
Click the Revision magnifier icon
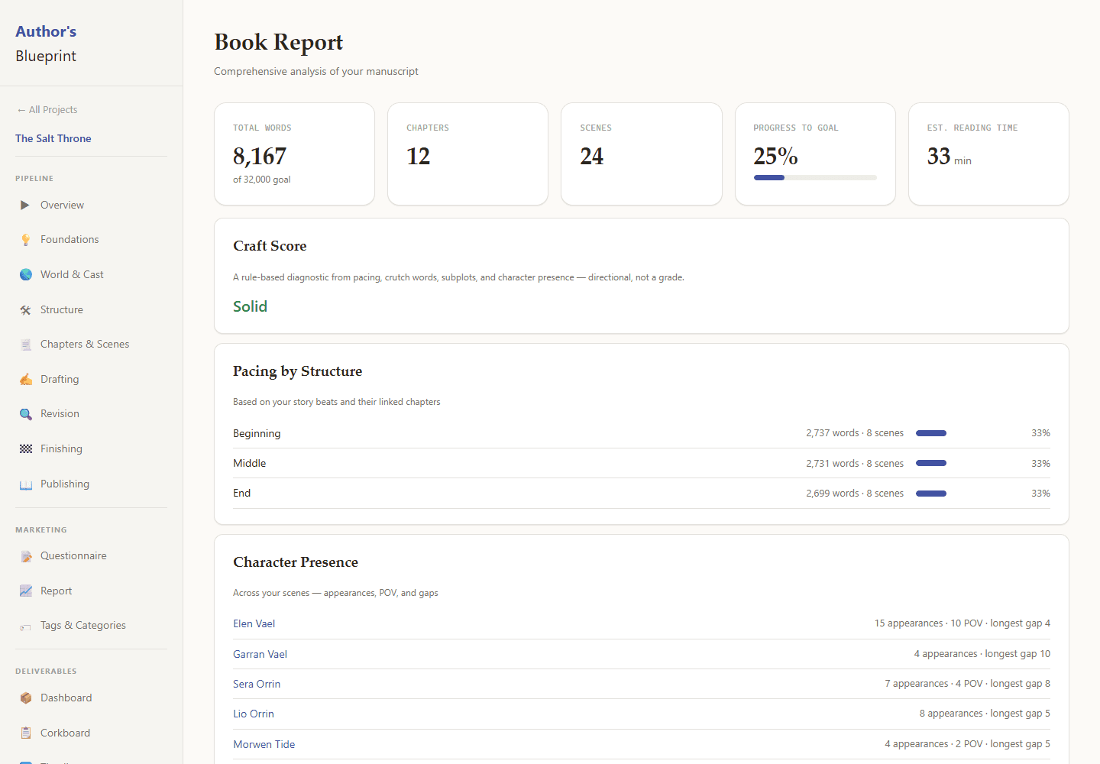[25, 414]
